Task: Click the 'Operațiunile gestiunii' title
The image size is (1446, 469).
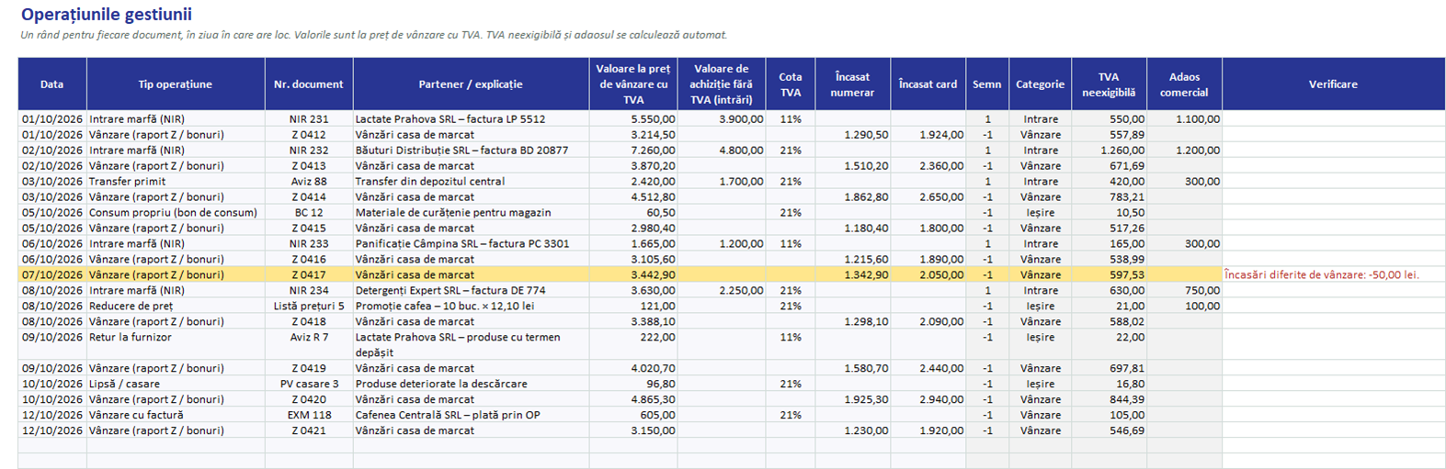Action: pos(107,15)
